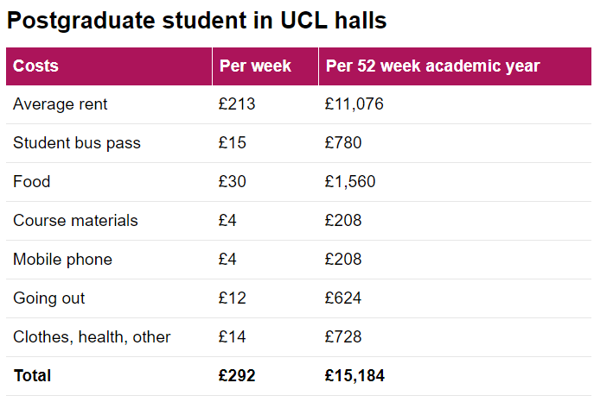Select the bold 'Total' row label
Image resolution: width=594 pixels, height=408 pixels.
[32, 376]
